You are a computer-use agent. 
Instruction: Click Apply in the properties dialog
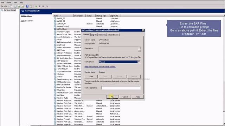point(137,97)
